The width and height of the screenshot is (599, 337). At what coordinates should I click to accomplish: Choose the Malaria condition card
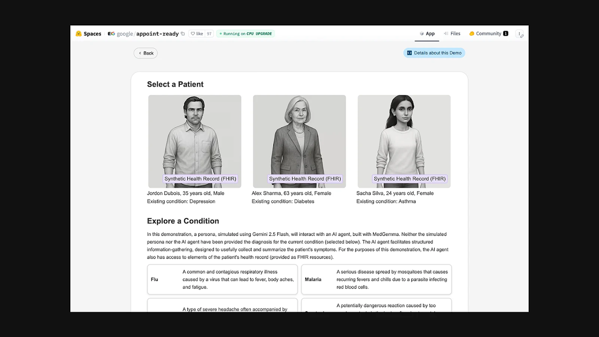[x=376, y=280]
